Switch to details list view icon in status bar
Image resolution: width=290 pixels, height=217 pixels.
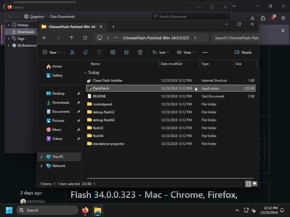click(x=248, y=184)
